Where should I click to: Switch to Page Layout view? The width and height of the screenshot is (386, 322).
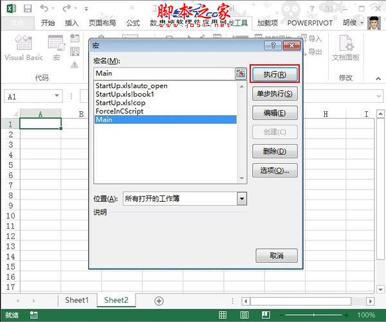pyautogui.click(x=244, y=315)
